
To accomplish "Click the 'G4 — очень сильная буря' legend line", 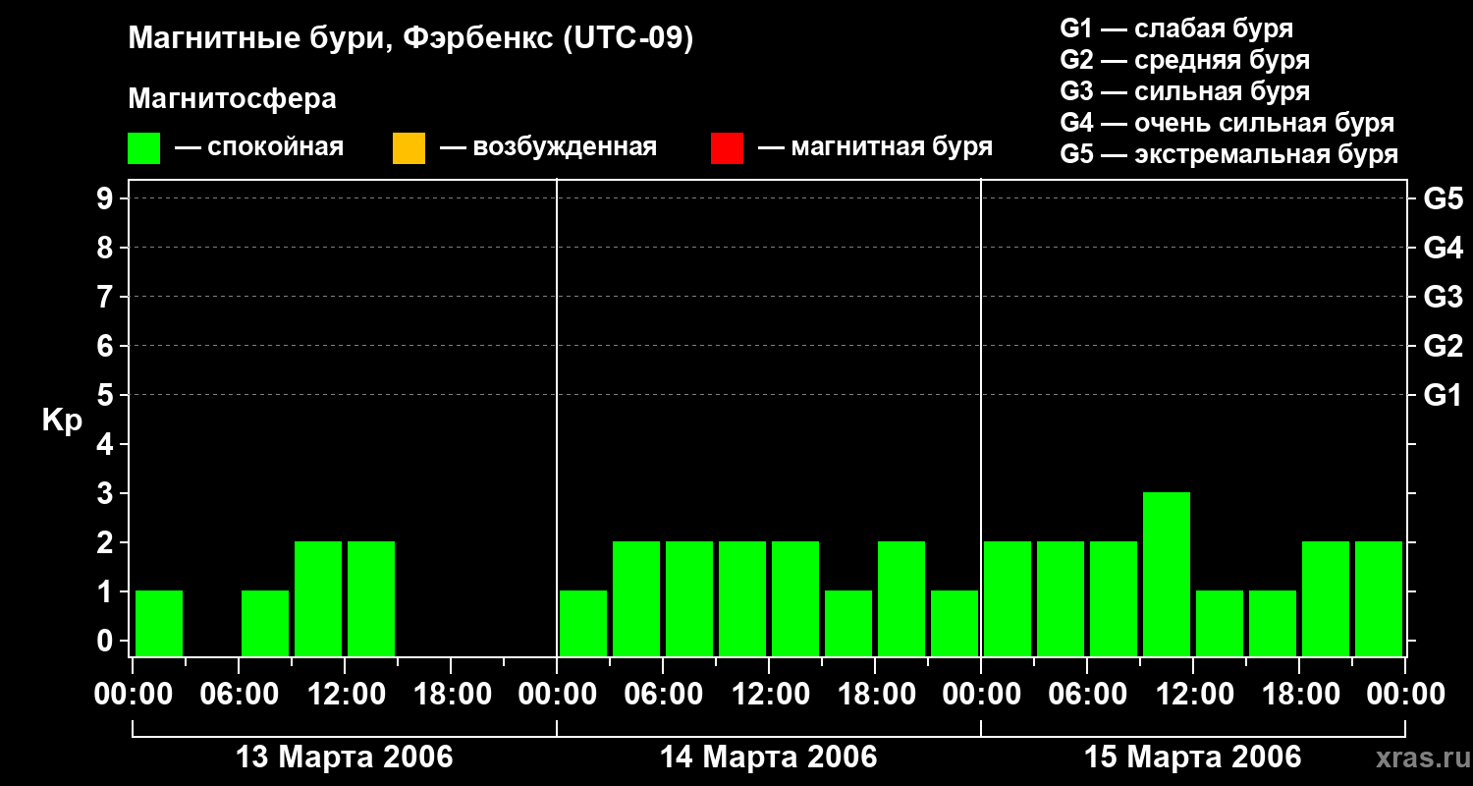I will (1227, 123).
